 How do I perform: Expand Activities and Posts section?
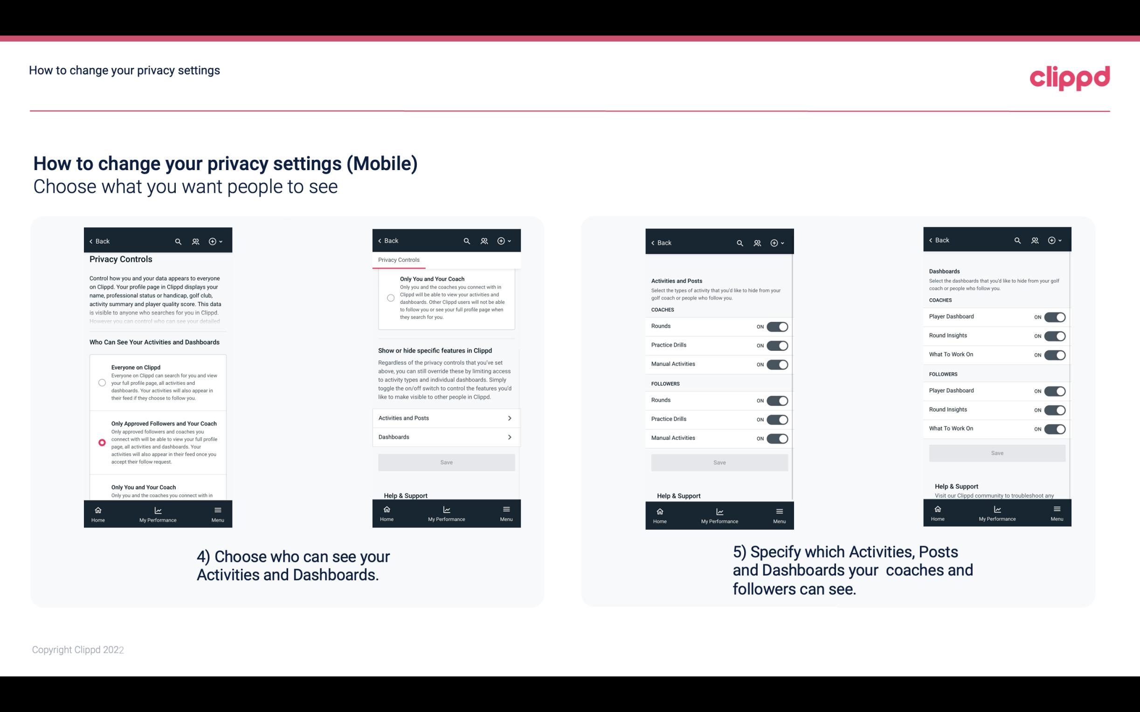coord(446,418)
